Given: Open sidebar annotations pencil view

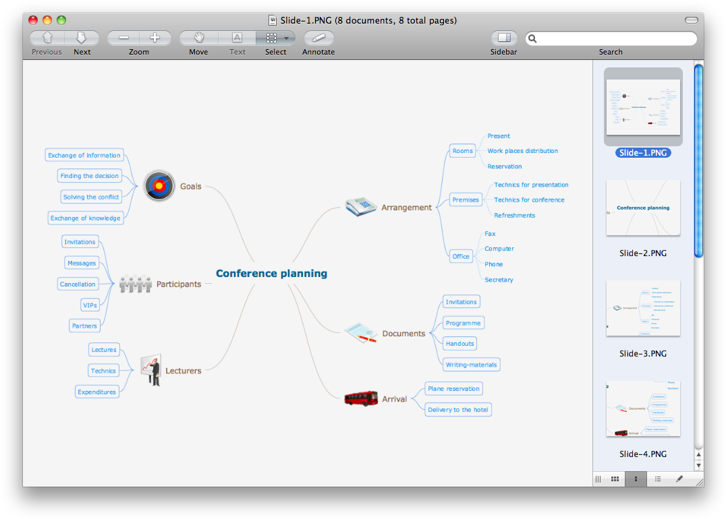Looking at the screenshot, I should pyautogui.click(x=679, y=479).
